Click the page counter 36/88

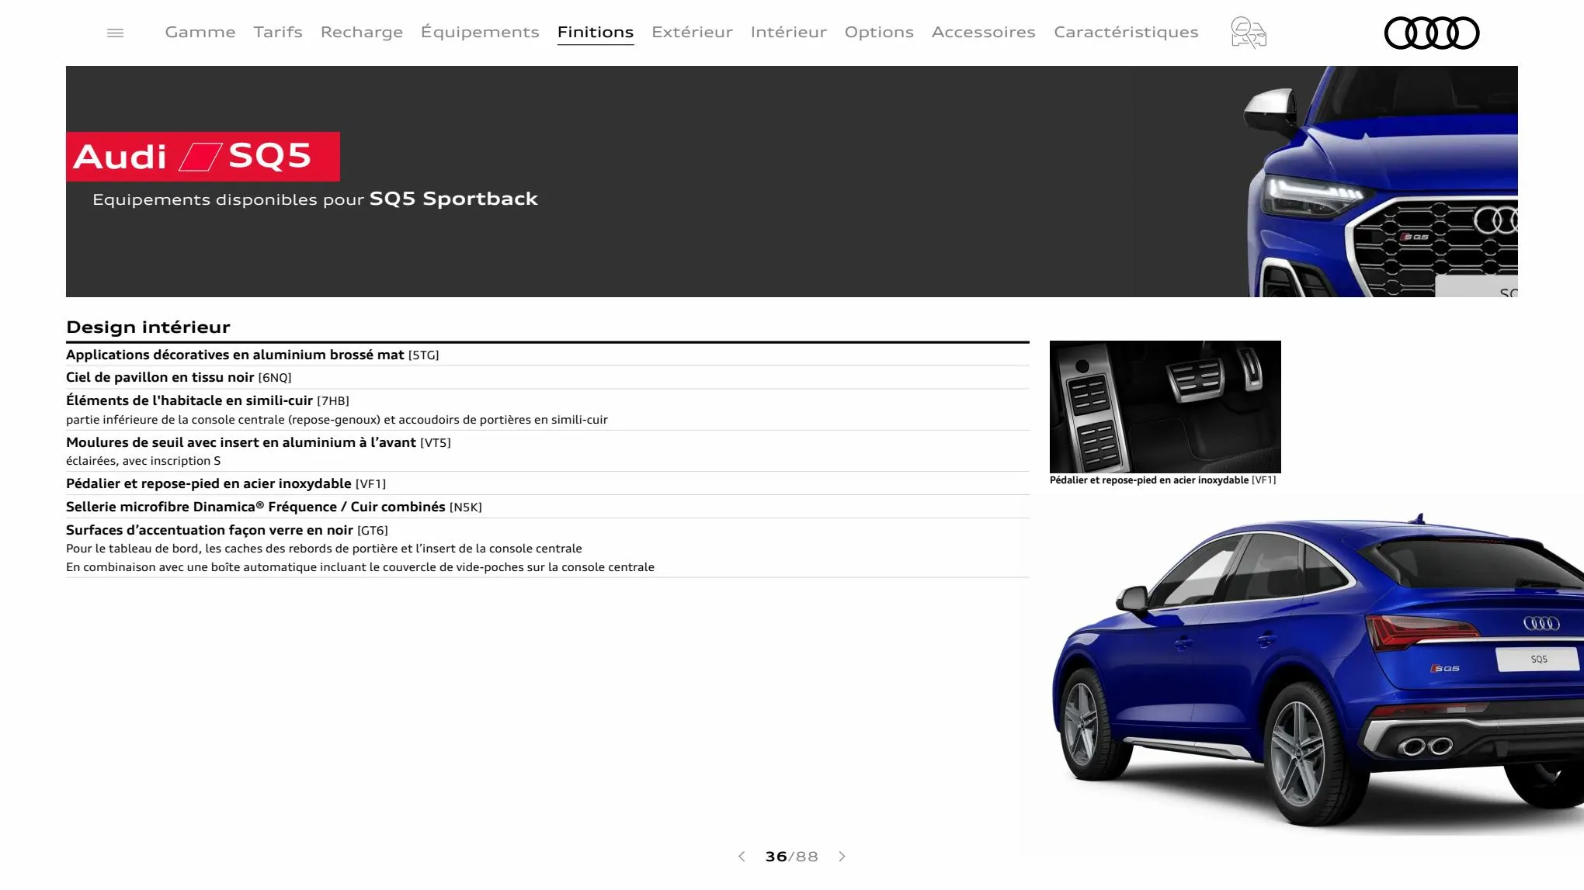click(791, 857)
